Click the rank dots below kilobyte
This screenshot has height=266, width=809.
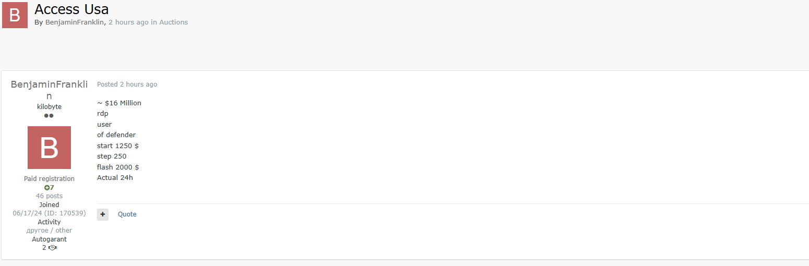click(x=49, y=116)
